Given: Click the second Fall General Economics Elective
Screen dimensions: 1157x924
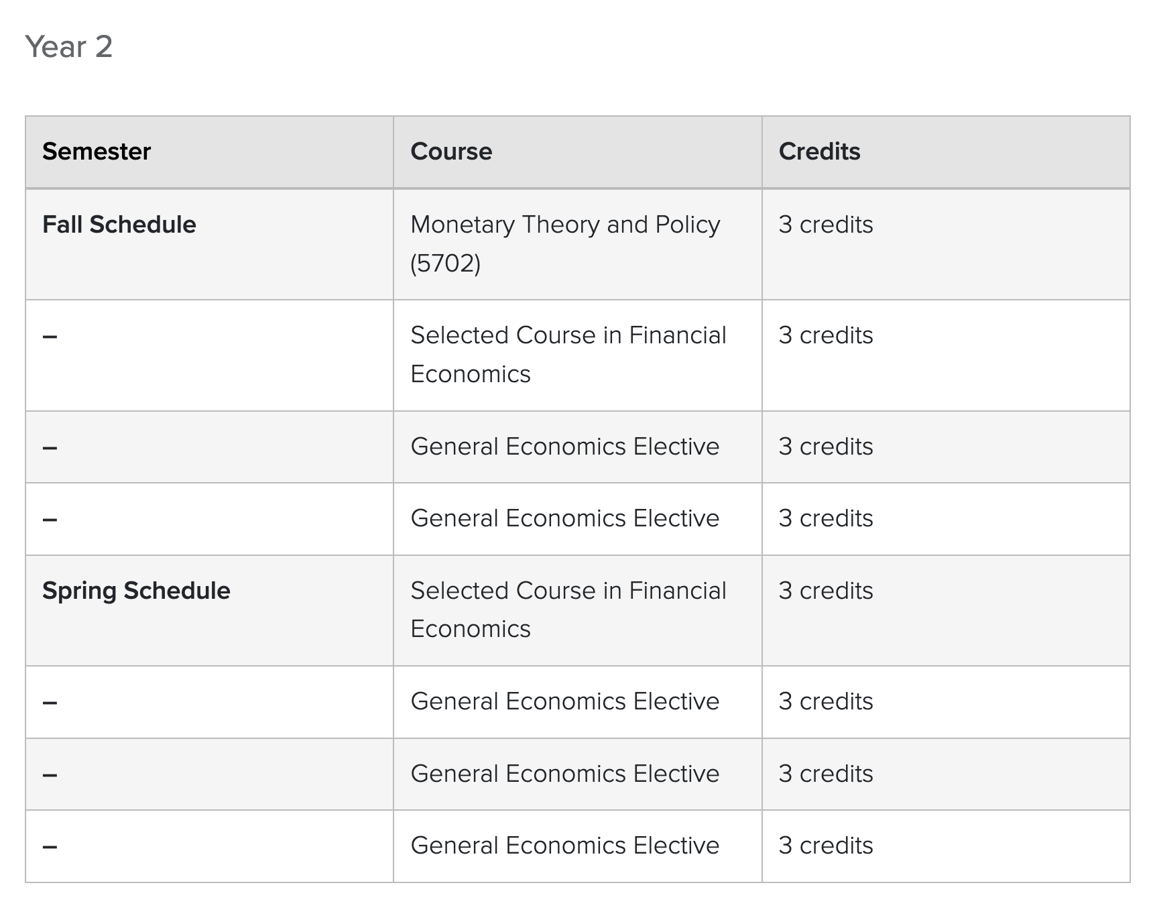Looking at the screenshot, I should point(565,518).
